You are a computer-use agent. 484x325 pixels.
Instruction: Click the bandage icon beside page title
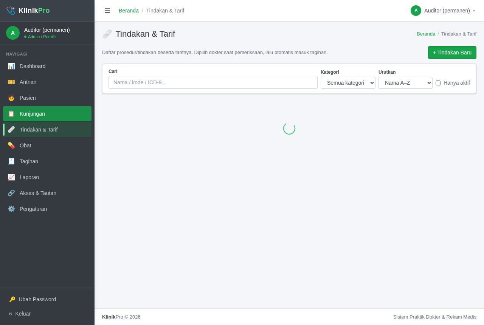(x=107, y=34)
